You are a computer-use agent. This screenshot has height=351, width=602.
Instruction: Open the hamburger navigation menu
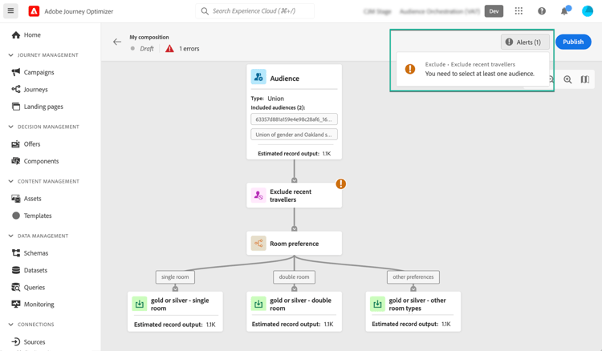coord(10,10)
